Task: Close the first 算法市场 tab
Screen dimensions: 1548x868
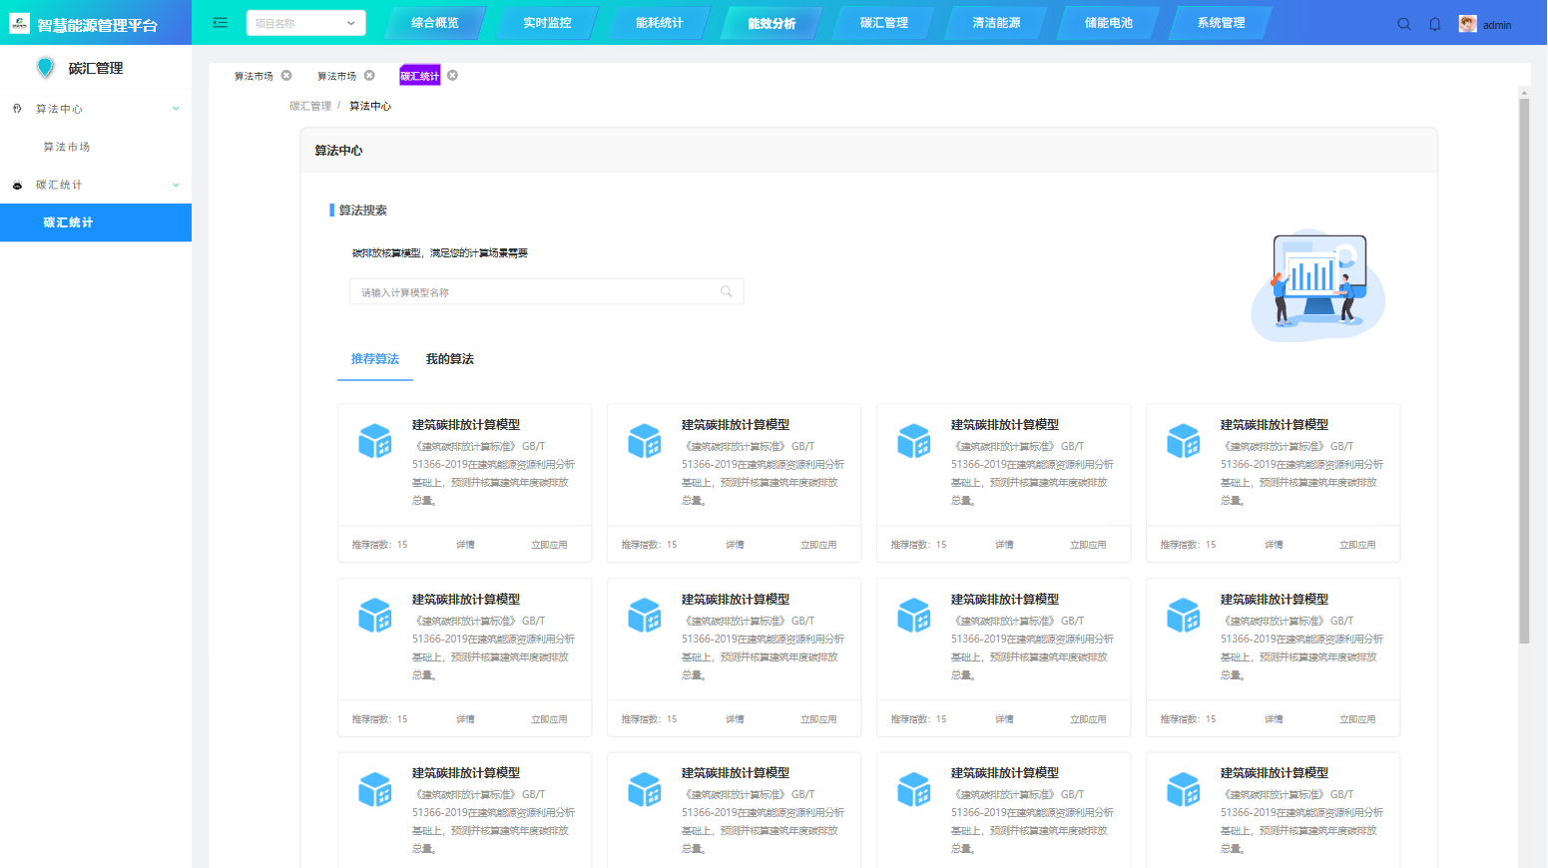Action: click(x=286, y=76)
